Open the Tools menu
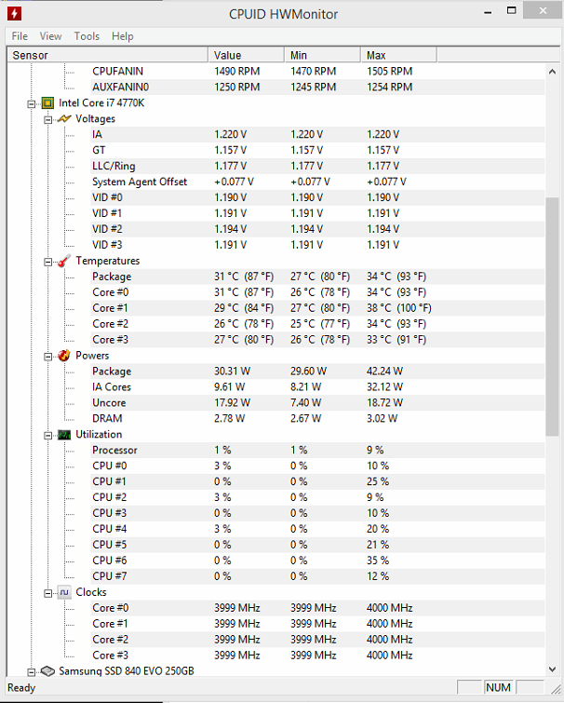 coord(87,36)
